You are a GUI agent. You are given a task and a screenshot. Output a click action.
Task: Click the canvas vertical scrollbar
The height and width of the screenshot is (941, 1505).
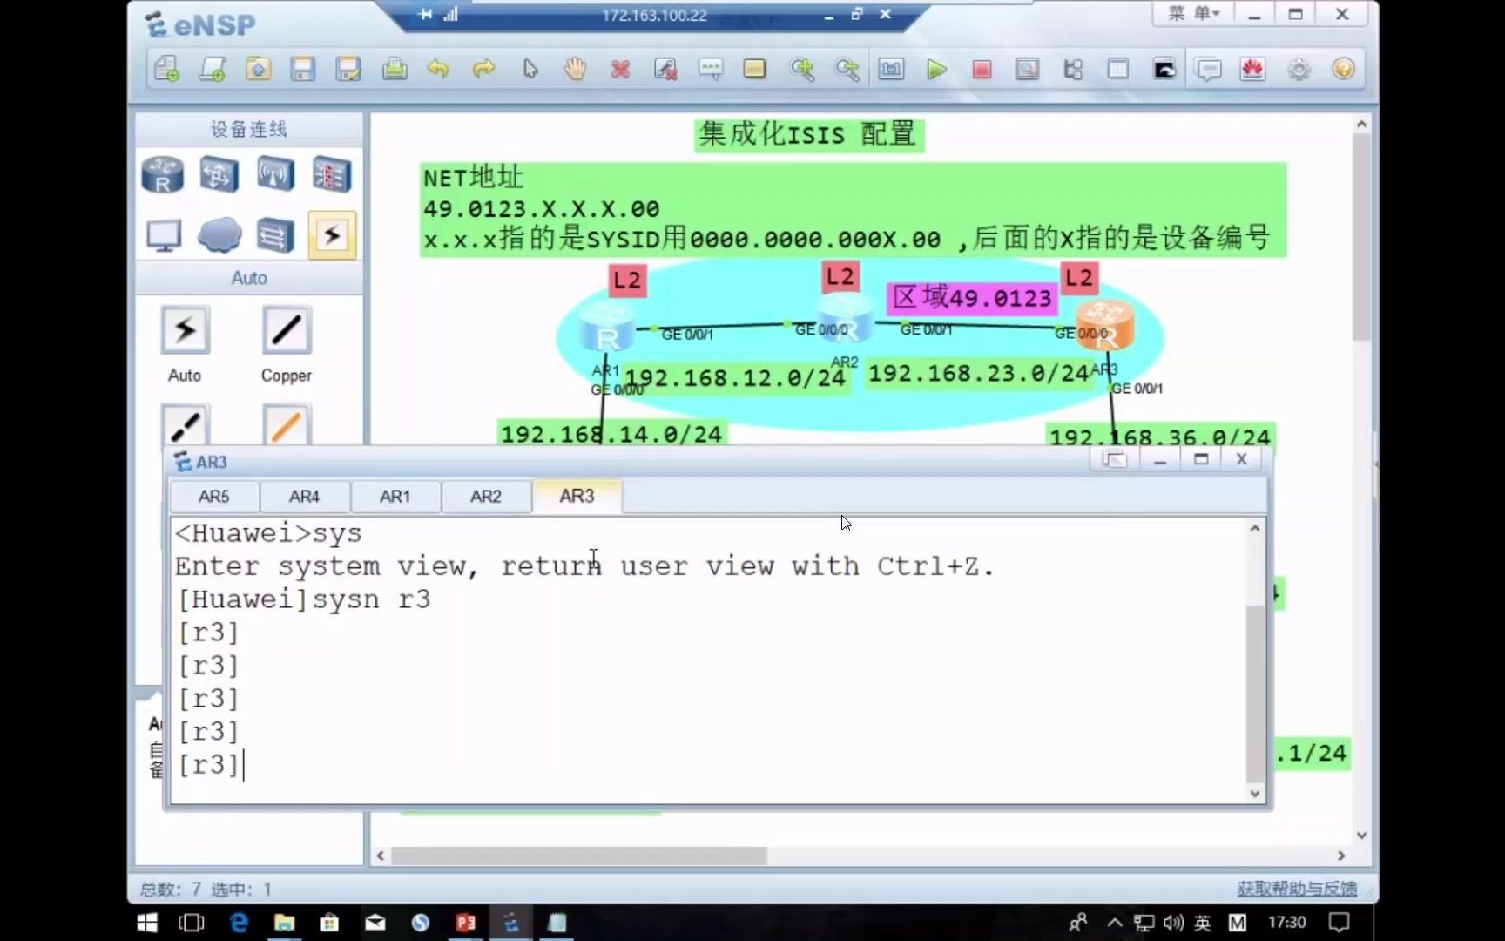point(1362,236)
